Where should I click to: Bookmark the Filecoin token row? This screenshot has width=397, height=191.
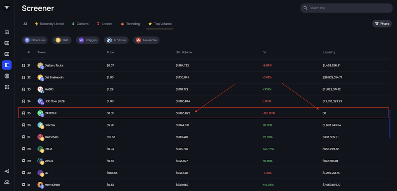click(23, 125)
